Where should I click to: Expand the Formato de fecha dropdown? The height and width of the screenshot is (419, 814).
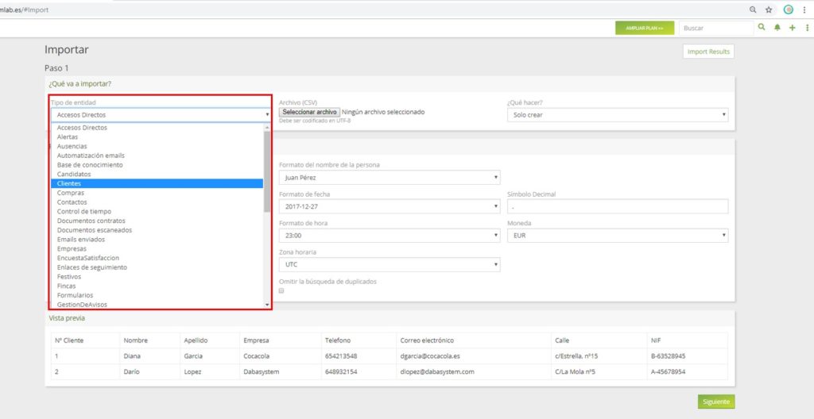coord(390,206)
